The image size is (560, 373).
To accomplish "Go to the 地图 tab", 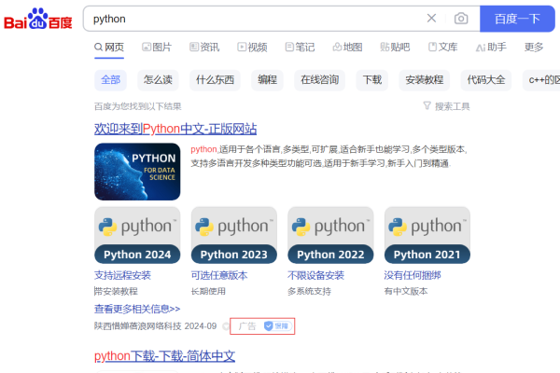I will point(347,48).
